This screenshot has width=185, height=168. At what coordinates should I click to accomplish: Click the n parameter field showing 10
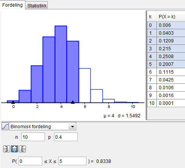[x=33, y=137]
